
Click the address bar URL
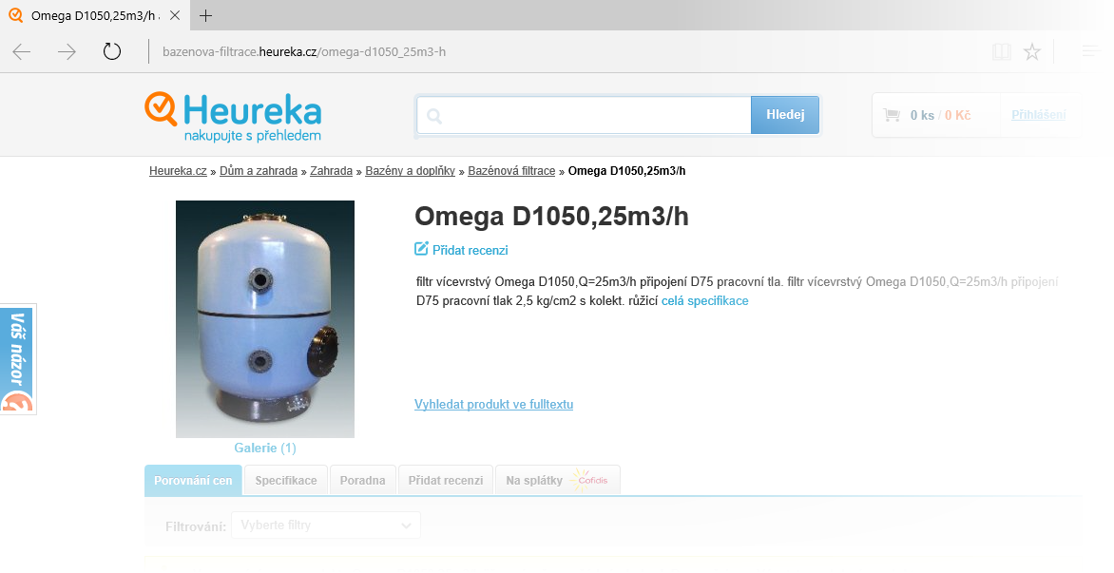coord(304,52)
